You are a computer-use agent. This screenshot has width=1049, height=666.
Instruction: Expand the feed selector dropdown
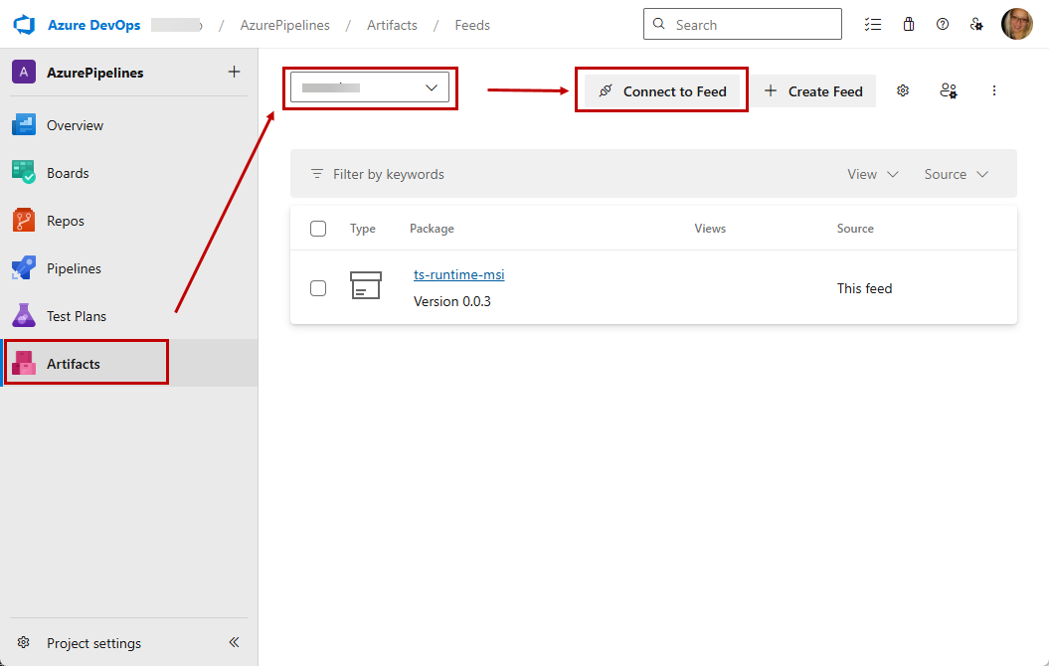point(369,87)
